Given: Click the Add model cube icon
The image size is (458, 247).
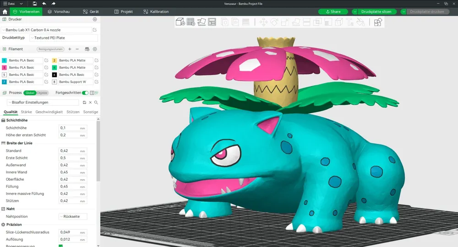Looking at the screenshot, I should click(180, 22).
